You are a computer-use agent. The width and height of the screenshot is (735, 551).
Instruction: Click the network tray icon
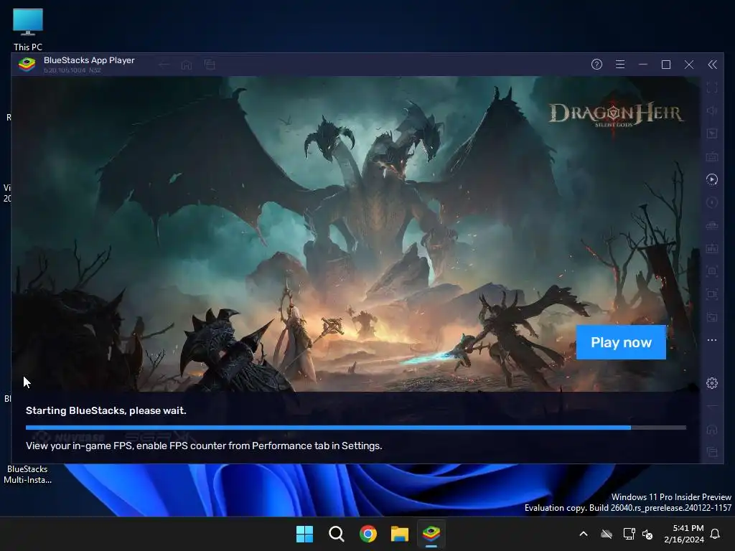629,534
